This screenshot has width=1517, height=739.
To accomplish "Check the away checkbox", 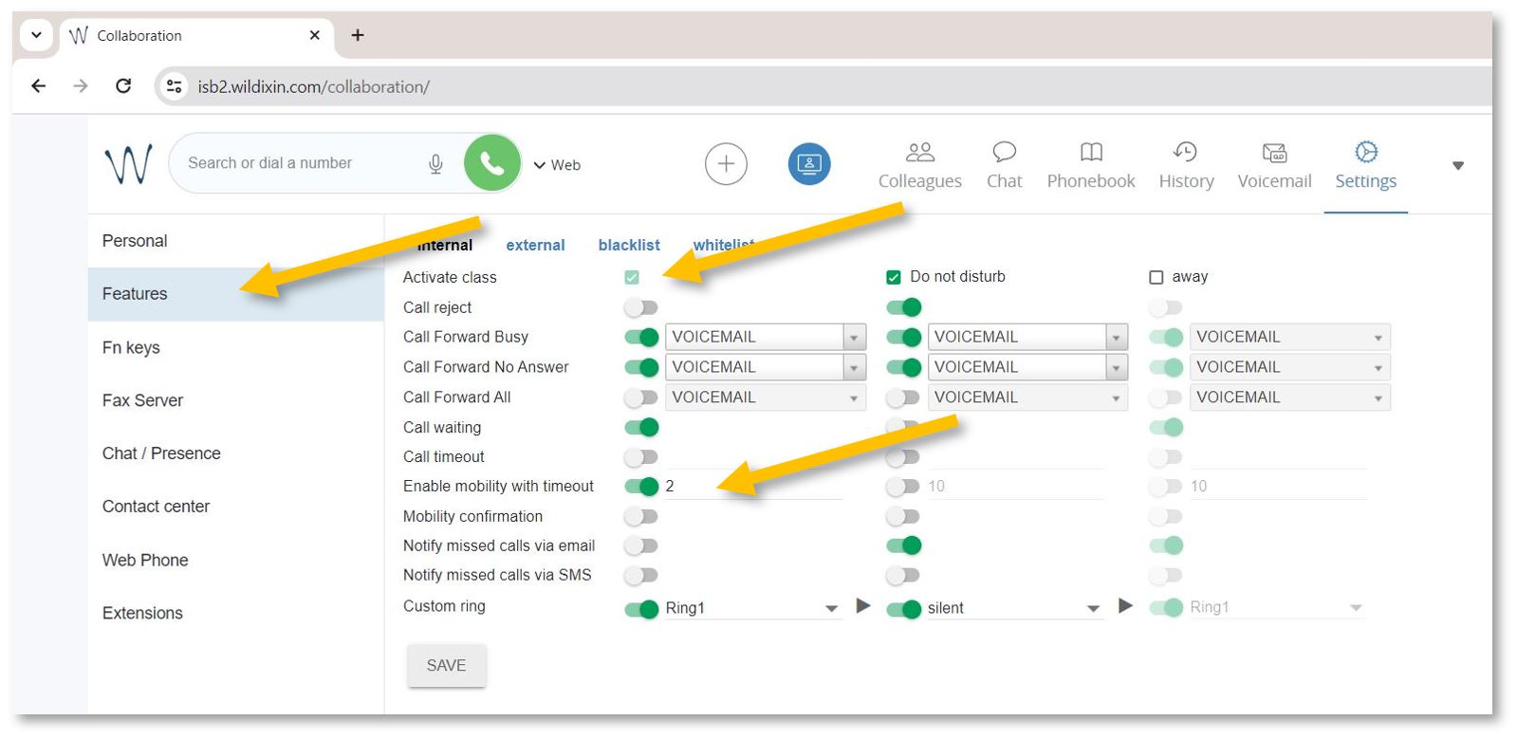I will click(x=1156, y=277).
